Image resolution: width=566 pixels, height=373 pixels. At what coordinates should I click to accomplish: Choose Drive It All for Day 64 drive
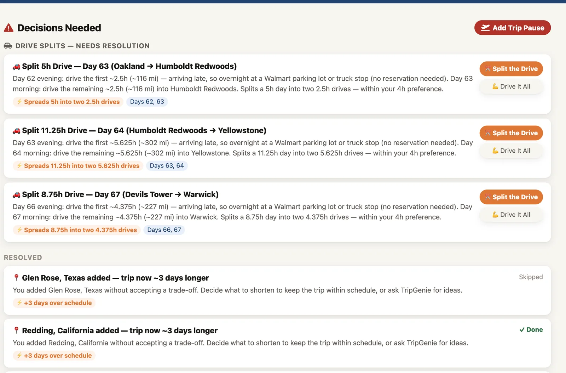(x=511, y=151)
